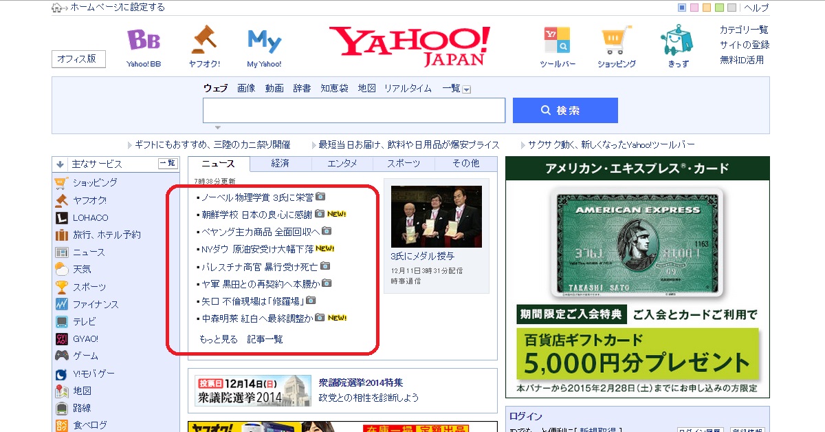Screen dimensions: 825x432
Task: Open headline 矢口 不倫現場は「修羅場」
Action: (252, 301)
